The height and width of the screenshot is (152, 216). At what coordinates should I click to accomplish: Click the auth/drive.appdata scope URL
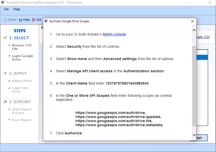click(118, 117)
